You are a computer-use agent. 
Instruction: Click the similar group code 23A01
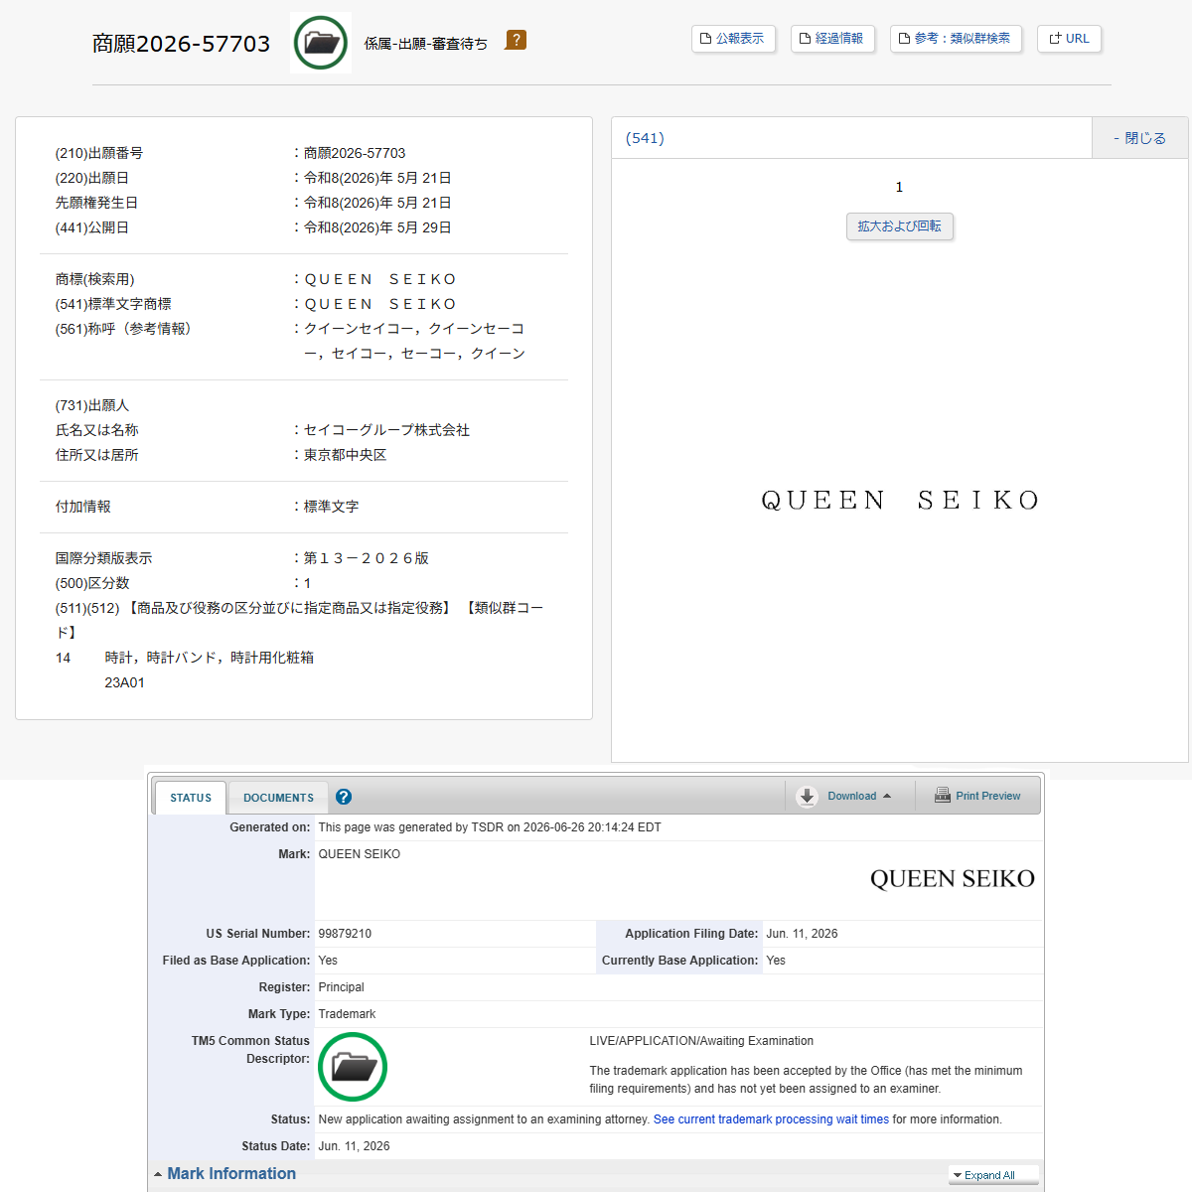pos(125,682)
